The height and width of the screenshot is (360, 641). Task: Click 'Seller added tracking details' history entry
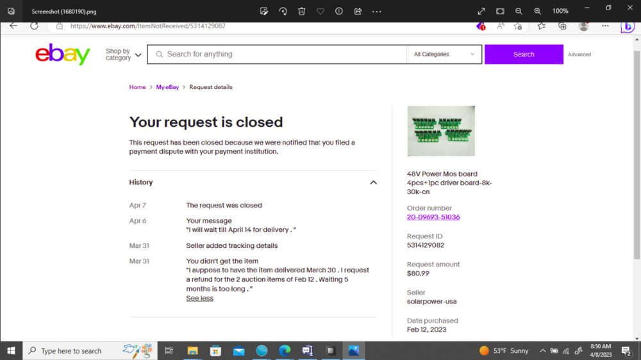pyautogui.click(x=232, y=245)
